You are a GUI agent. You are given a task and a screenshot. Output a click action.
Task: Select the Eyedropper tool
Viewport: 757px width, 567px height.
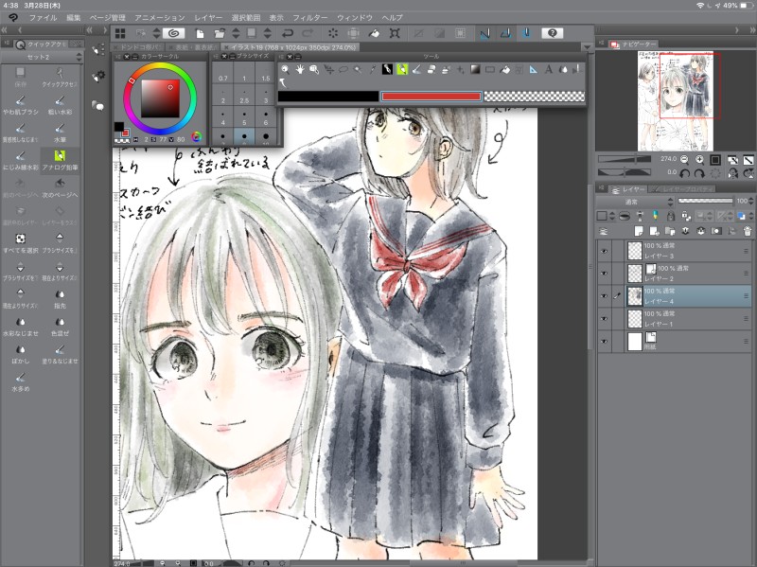pos(372,69)
